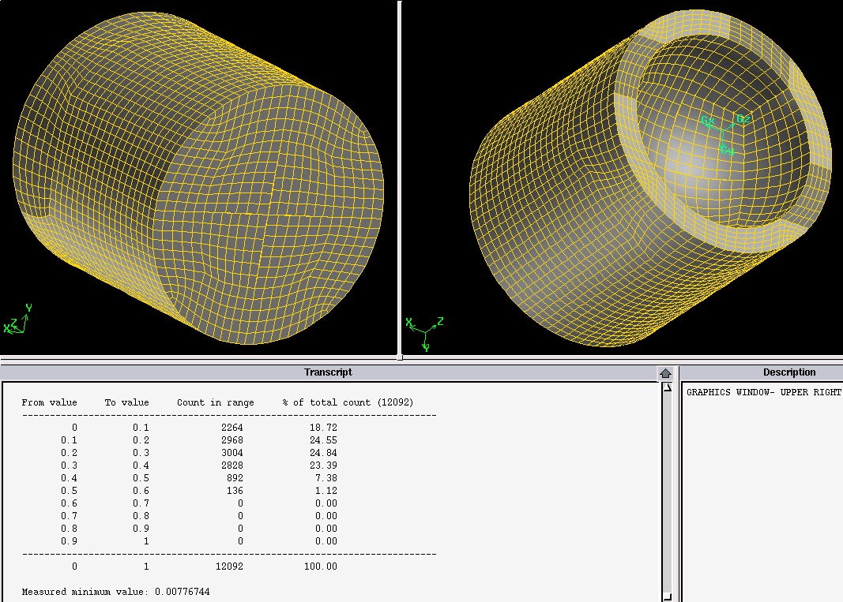Click the up-arrow icon beside Transcript header
The height and width of the screenshot is (602, 843).
[665, 372]
